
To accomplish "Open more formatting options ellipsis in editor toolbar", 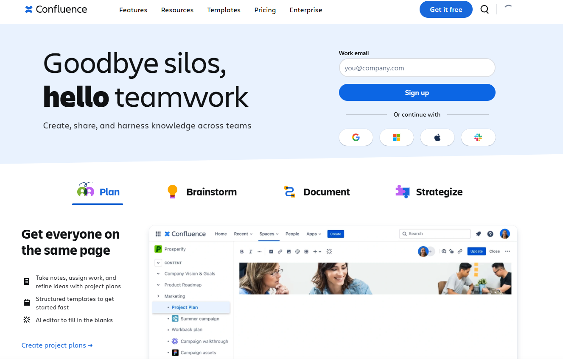I will coord(260,251).
